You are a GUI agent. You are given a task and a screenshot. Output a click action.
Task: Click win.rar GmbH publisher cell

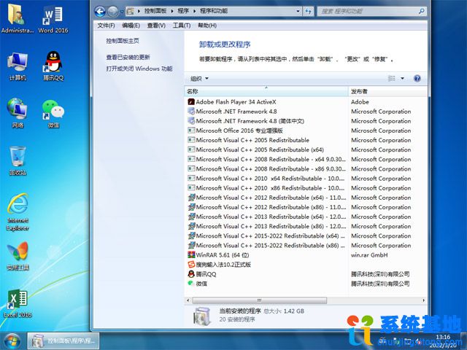coord(369,255)
